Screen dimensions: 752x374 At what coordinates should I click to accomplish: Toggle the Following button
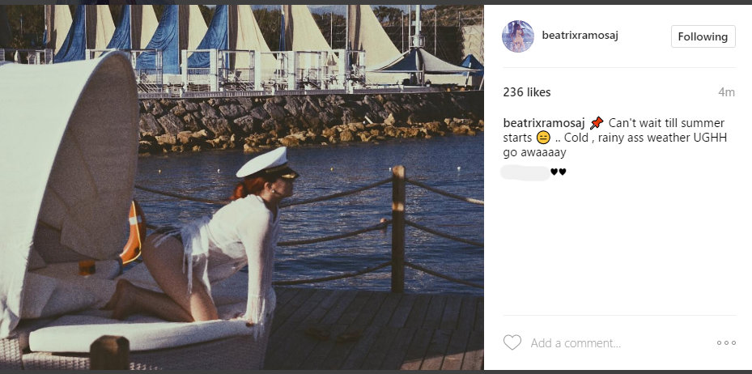coord(703,36)
